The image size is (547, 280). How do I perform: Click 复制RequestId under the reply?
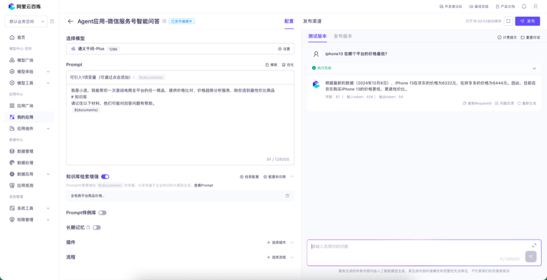click(x=477, y=104)
